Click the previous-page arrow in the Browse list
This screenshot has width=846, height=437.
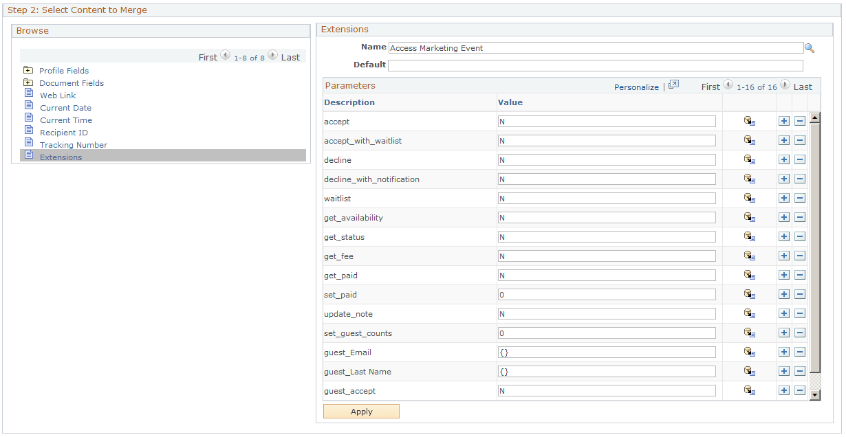click(x=225, y=56)
